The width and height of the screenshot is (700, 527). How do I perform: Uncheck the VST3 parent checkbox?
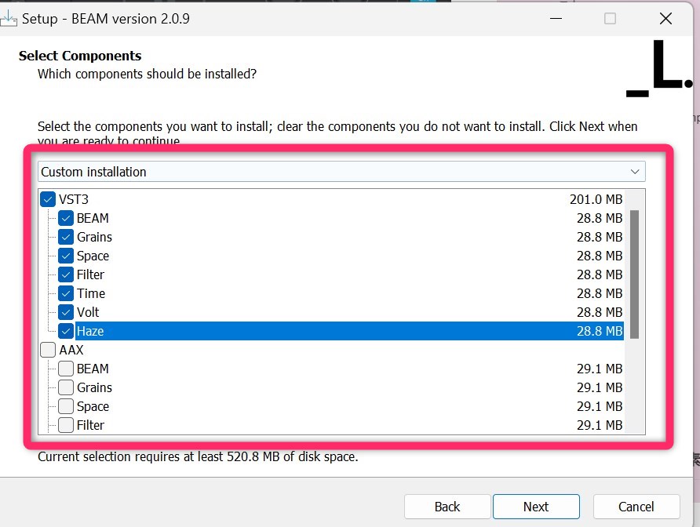[48, 199]
